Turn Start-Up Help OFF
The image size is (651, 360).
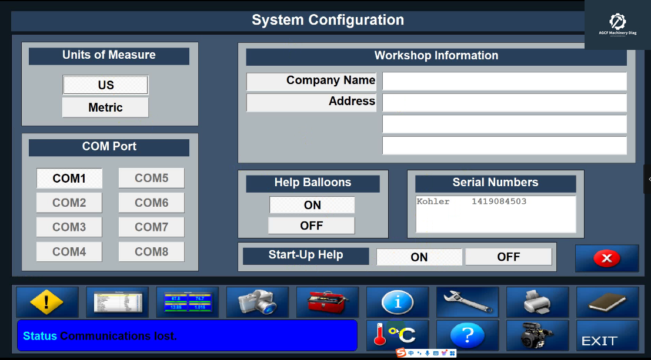tap(508, 257)
